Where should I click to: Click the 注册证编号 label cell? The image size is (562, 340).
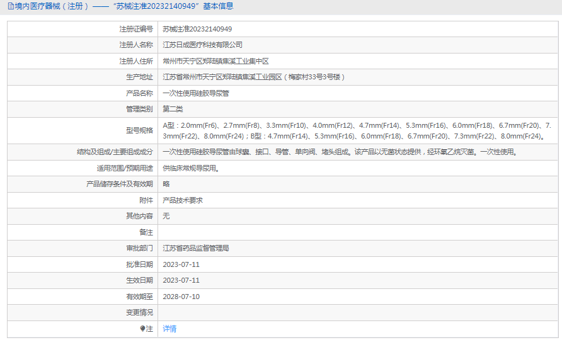tap(136, 29)
